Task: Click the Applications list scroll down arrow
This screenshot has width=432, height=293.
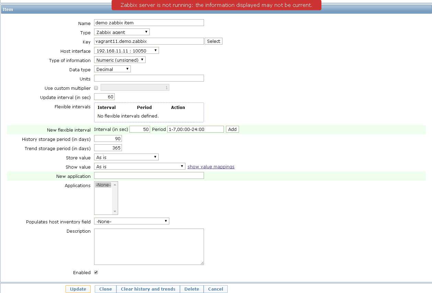Action: click(115, 212)
